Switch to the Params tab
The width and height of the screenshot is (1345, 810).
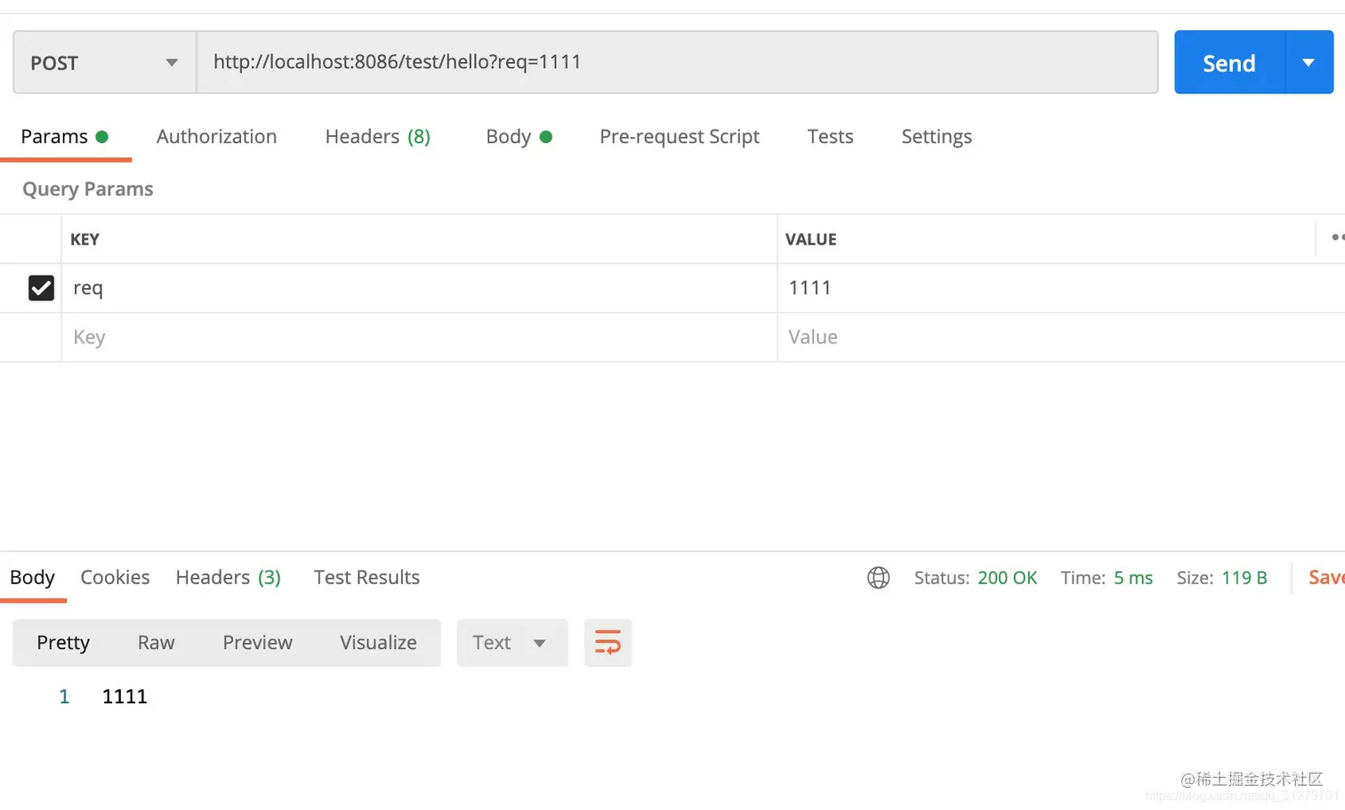(x=64, y=137)
